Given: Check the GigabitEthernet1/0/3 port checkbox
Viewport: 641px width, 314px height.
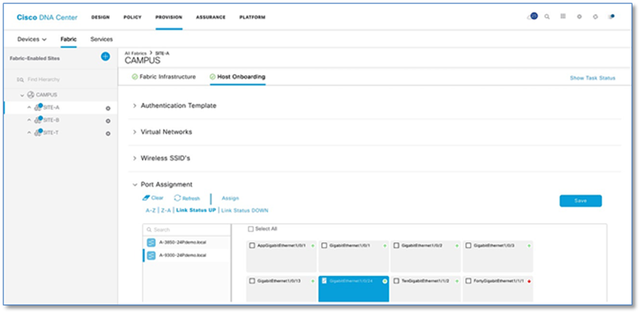Looking at the screenshot, I should click(x=469, y=246).
